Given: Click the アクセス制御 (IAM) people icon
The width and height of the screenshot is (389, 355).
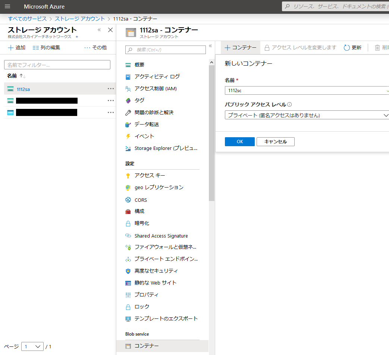Looking at the screenshot, I should (x=128, y=89).
